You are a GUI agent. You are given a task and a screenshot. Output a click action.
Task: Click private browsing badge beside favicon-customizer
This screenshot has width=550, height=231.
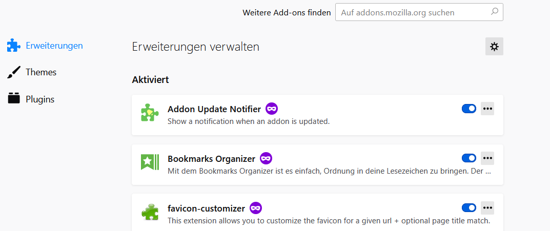pos(256,208)
